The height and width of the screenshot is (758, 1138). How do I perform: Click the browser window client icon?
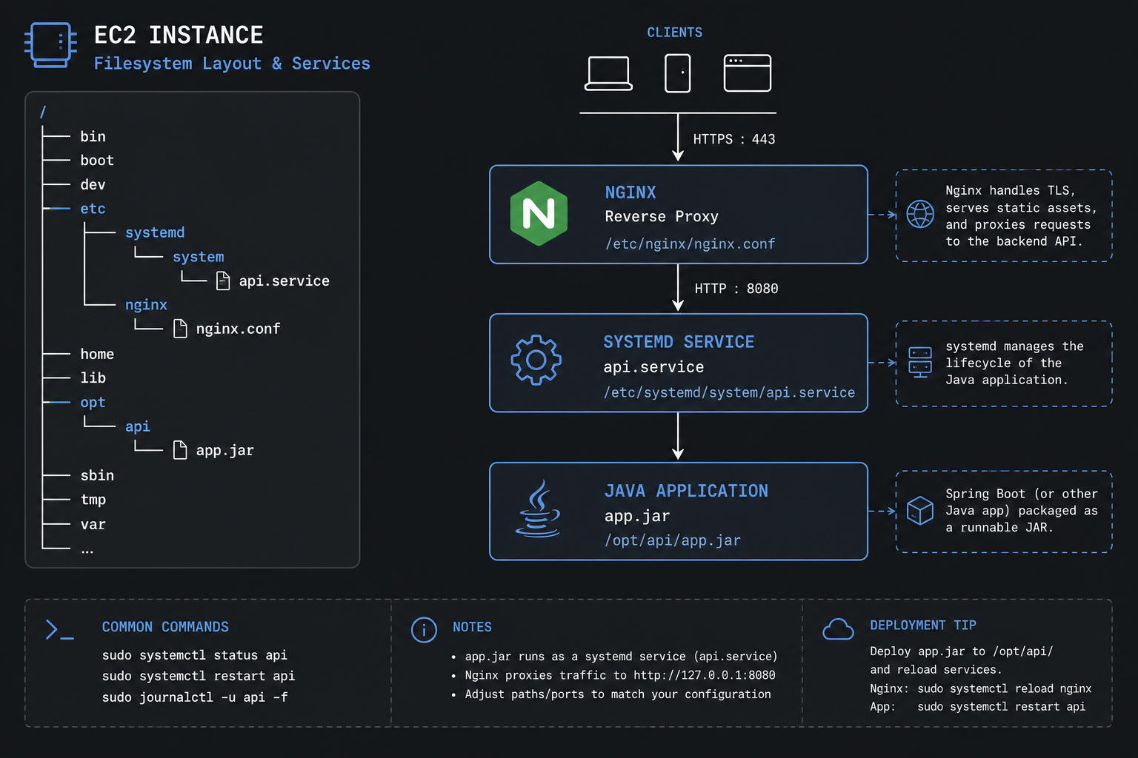pyautogui.click(x=747, y=73)
